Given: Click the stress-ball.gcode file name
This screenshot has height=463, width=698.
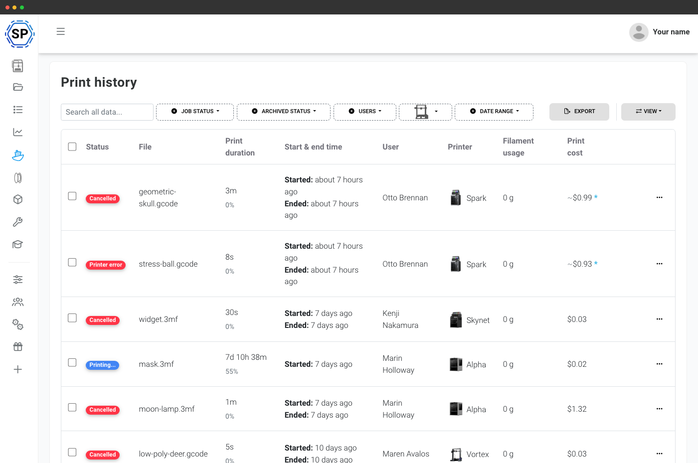Looking at the screenshot, I should pyautogui.click(x=168, y=264).
